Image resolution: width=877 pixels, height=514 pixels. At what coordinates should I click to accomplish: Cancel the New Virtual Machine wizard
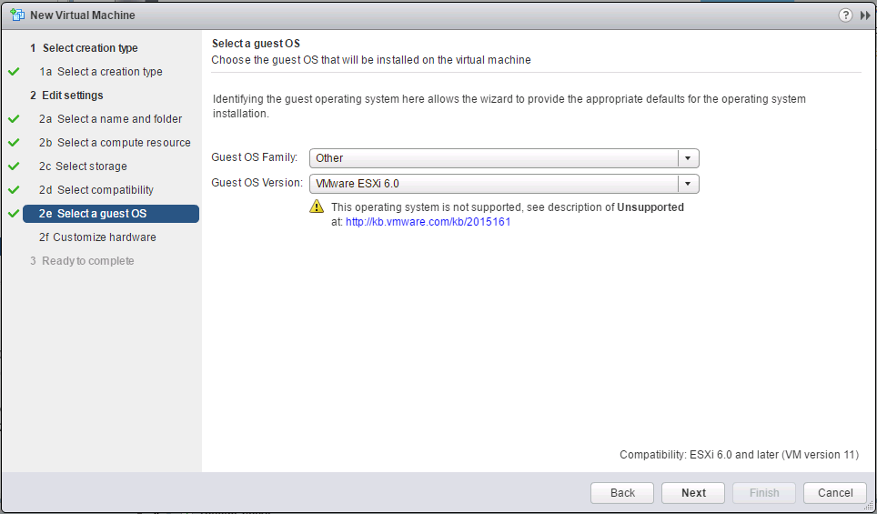(x=835, y=493)
